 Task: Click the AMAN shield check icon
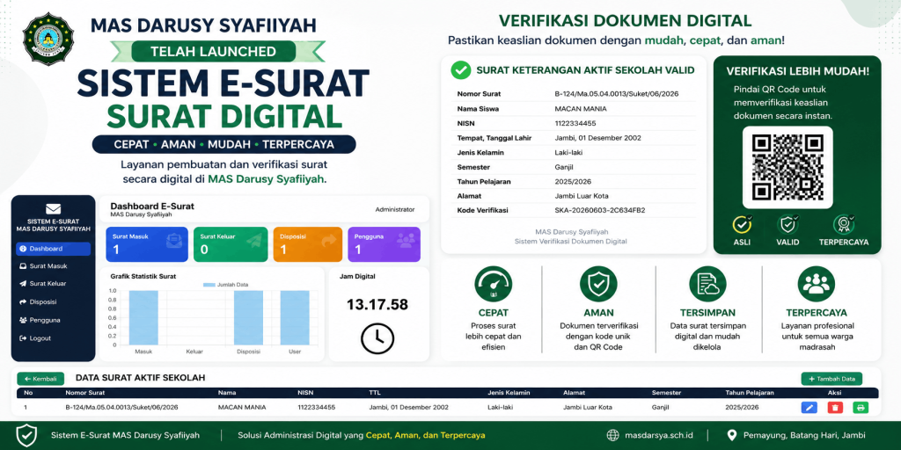point(598,284)
